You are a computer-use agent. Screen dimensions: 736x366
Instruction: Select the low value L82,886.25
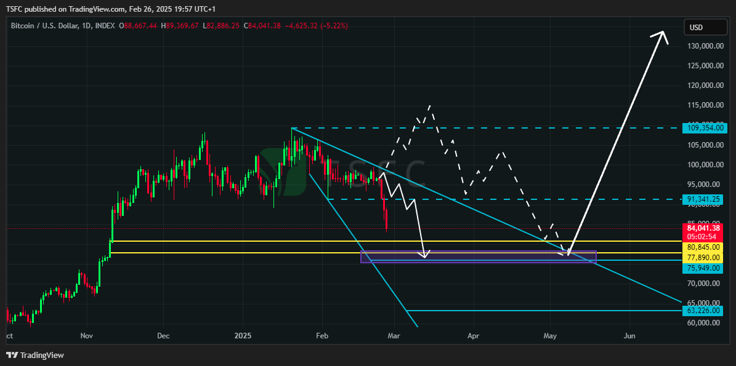pos(222,26)
